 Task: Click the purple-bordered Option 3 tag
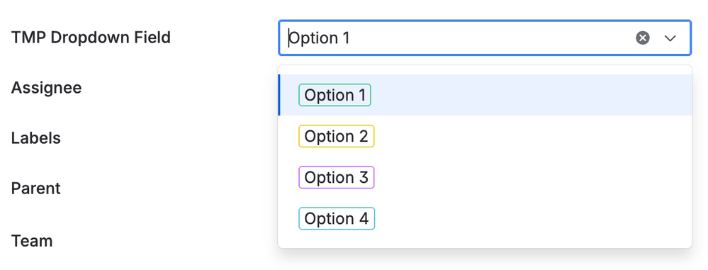337,177
